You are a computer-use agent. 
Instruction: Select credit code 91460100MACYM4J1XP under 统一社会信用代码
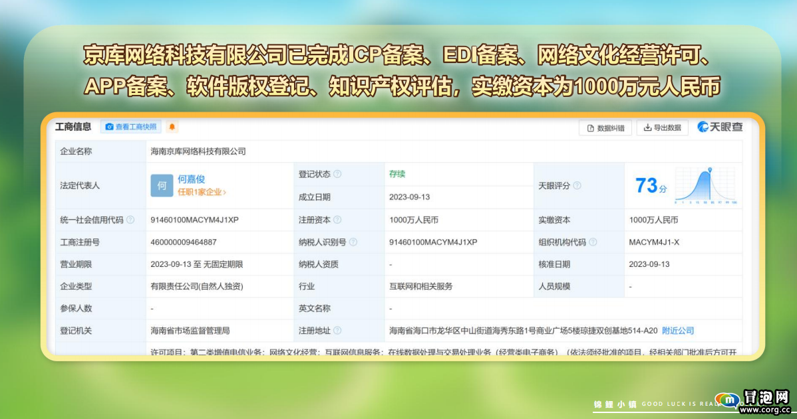[195, 220]
